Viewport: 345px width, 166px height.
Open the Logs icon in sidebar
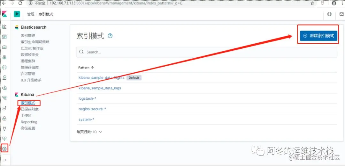click(4, 88)
